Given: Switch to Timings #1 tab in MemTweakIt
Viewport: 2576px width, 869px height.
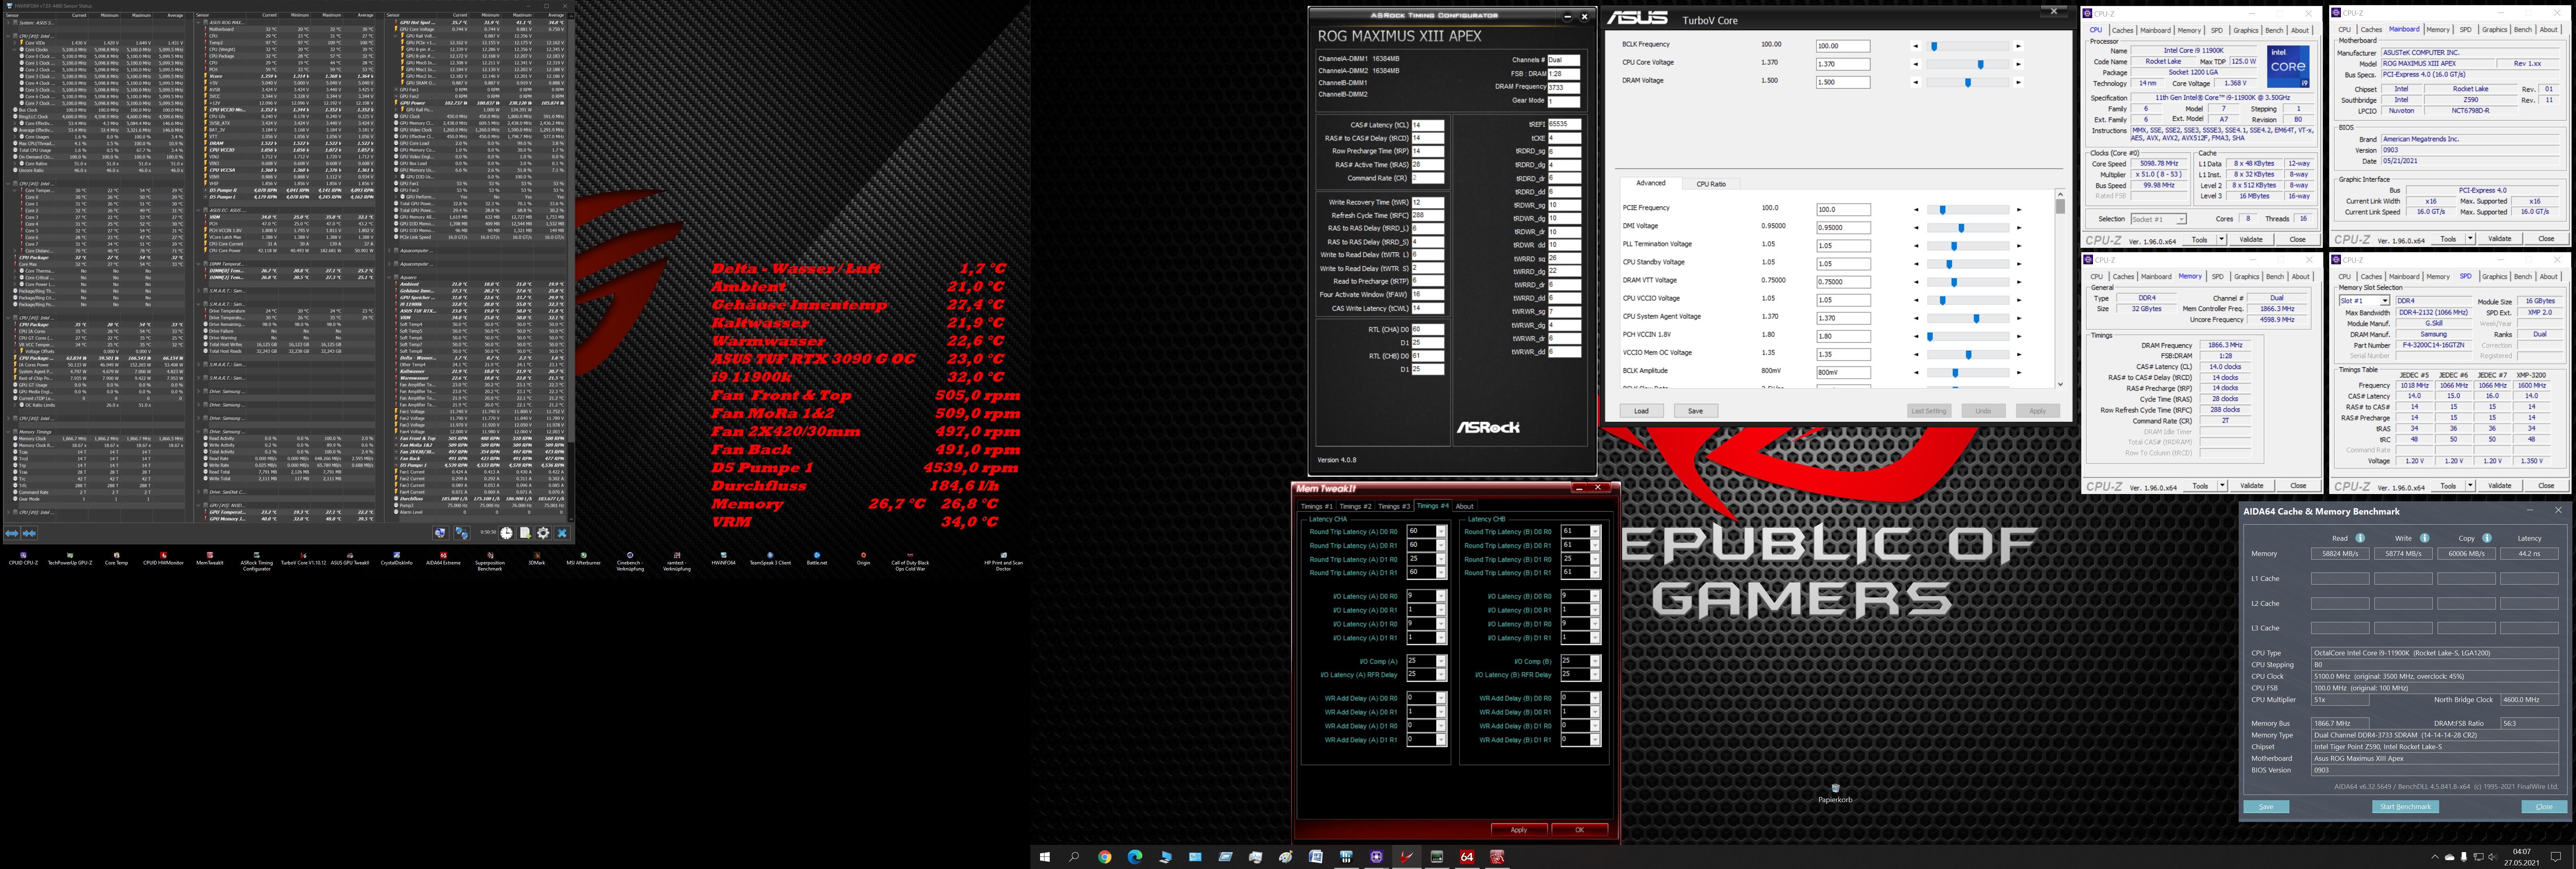Looking at the screenshot, I should [x=1316, y=506].
